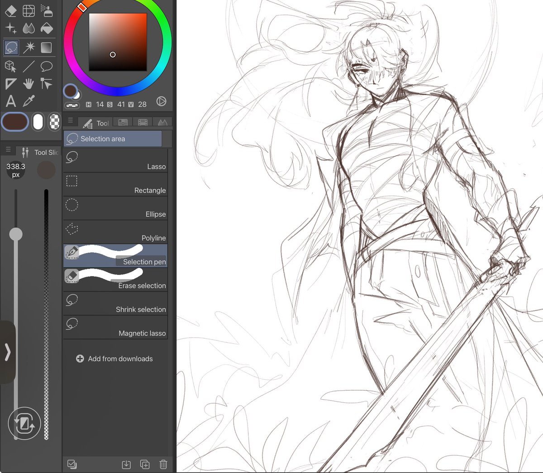Click Add from downloads
Image resolution: width=543 pixels, height=473 pixels.
(114, 358)
